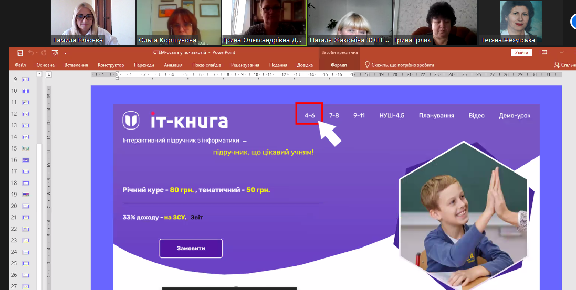This screenshot has height=290, width=576.
Task: Select Ольга Коршунова video tile
Action: 179,23
